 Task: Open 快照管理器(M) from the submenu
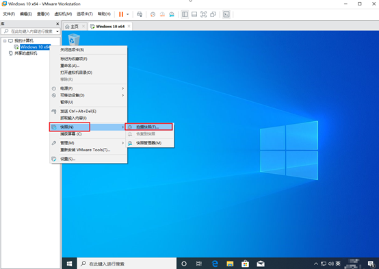tap(149, 143)
